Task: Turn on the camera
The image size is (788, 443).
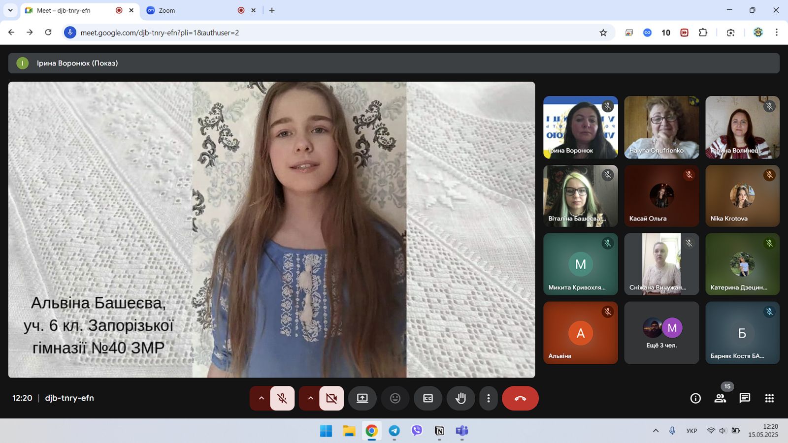Action: tap(331, 398)
